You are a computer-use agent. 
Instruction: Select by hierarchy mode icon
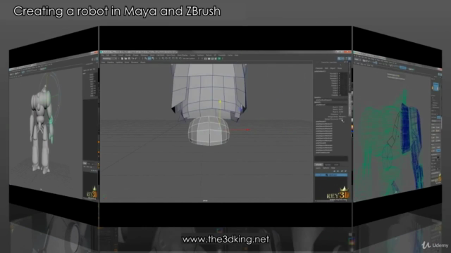click(x=146, y=58)
